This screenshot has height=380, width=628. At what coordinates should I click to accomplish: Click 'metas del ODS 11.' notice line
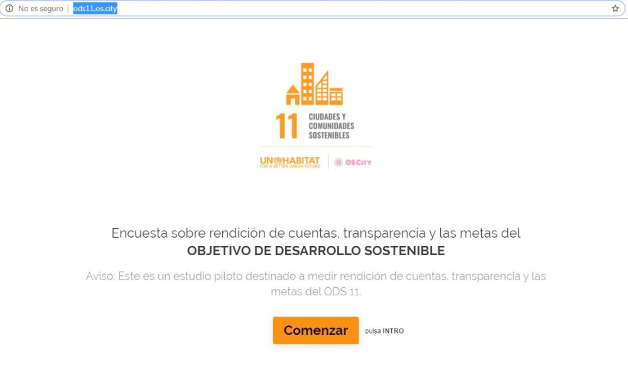315,292
